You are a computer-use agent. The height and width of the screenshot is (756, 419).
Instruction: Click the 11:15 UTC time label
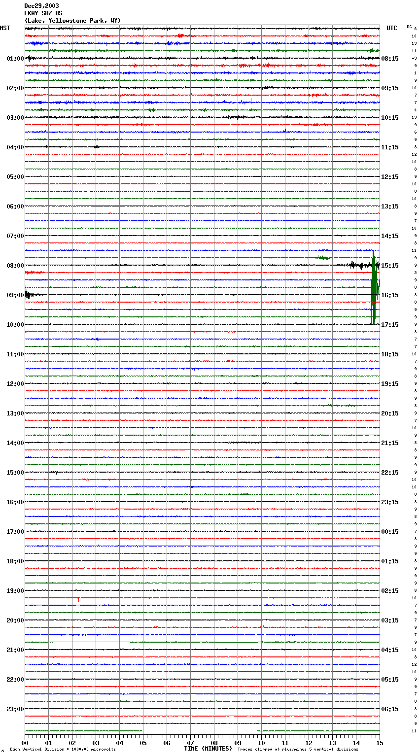tap(390, 147)
